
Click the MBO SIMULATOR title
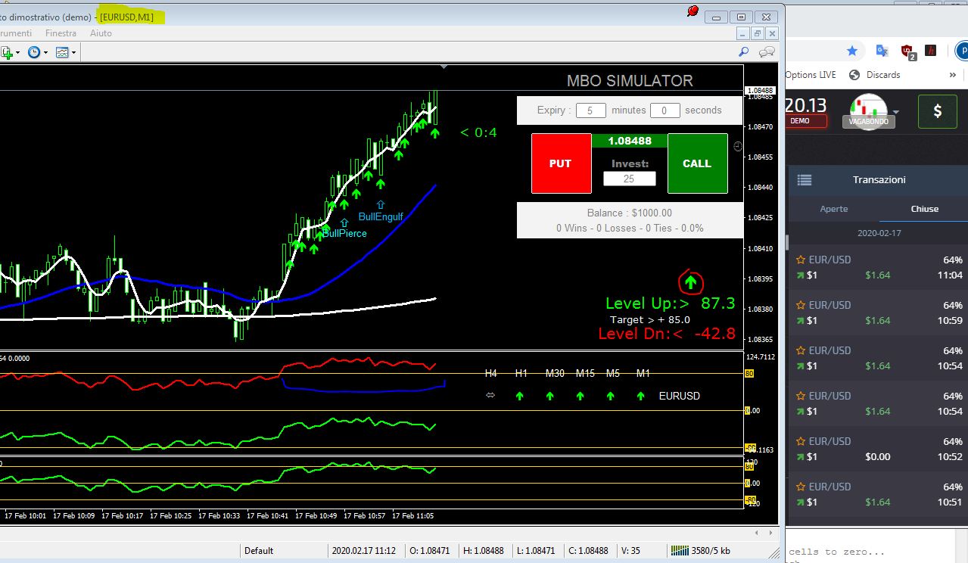[x=630, y=81]
